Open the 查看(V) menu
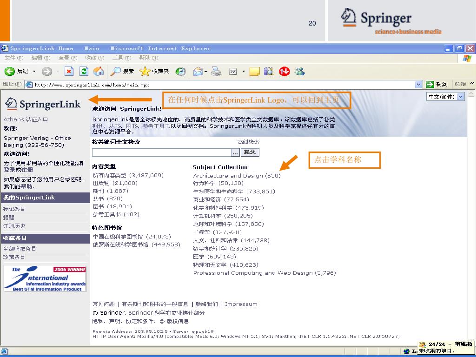476x357 pixels. (68, 58)
